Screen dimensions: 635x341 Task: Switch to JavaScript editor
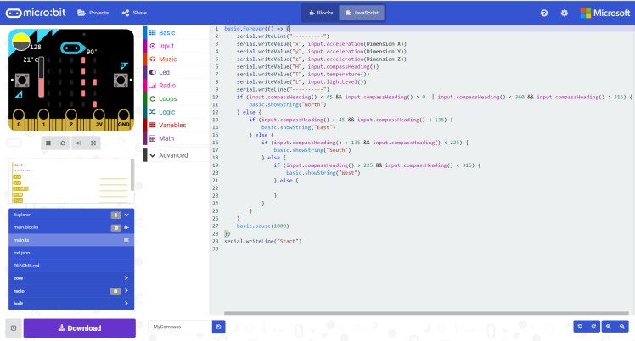coord(362,13)
